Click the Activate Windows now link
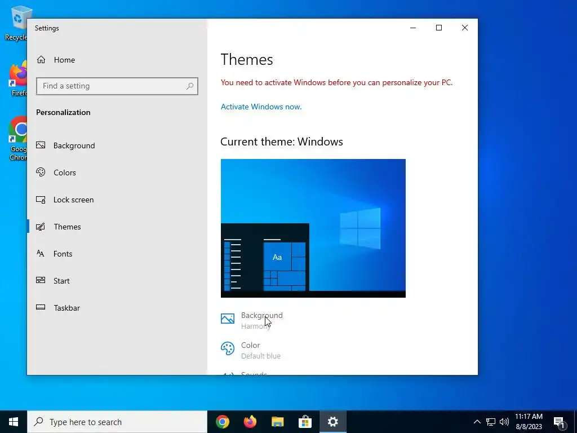Image resolution: width=577 pixels, height=433 pixels. pos(261,107)
